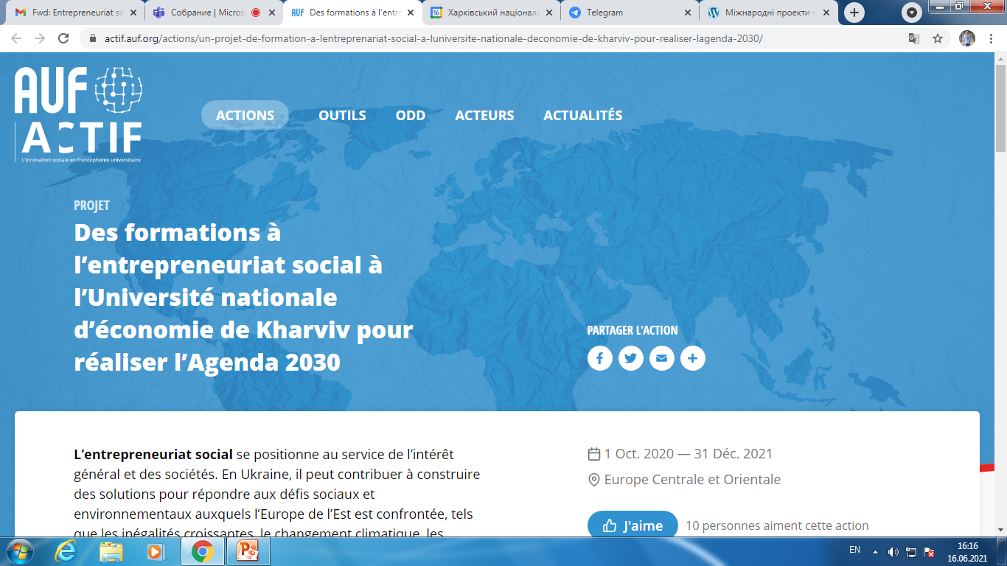Close the Telegram tab

point(688,13)
